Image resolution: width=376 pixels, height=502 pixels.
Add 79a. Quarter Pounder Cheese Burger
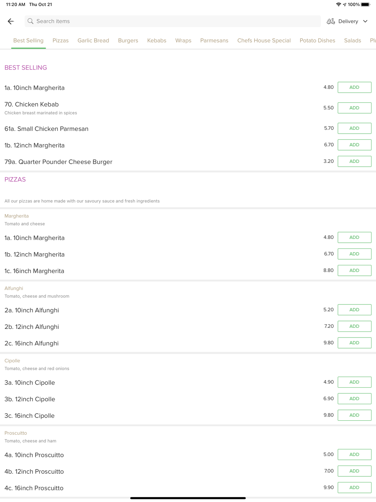coord(354,161)
